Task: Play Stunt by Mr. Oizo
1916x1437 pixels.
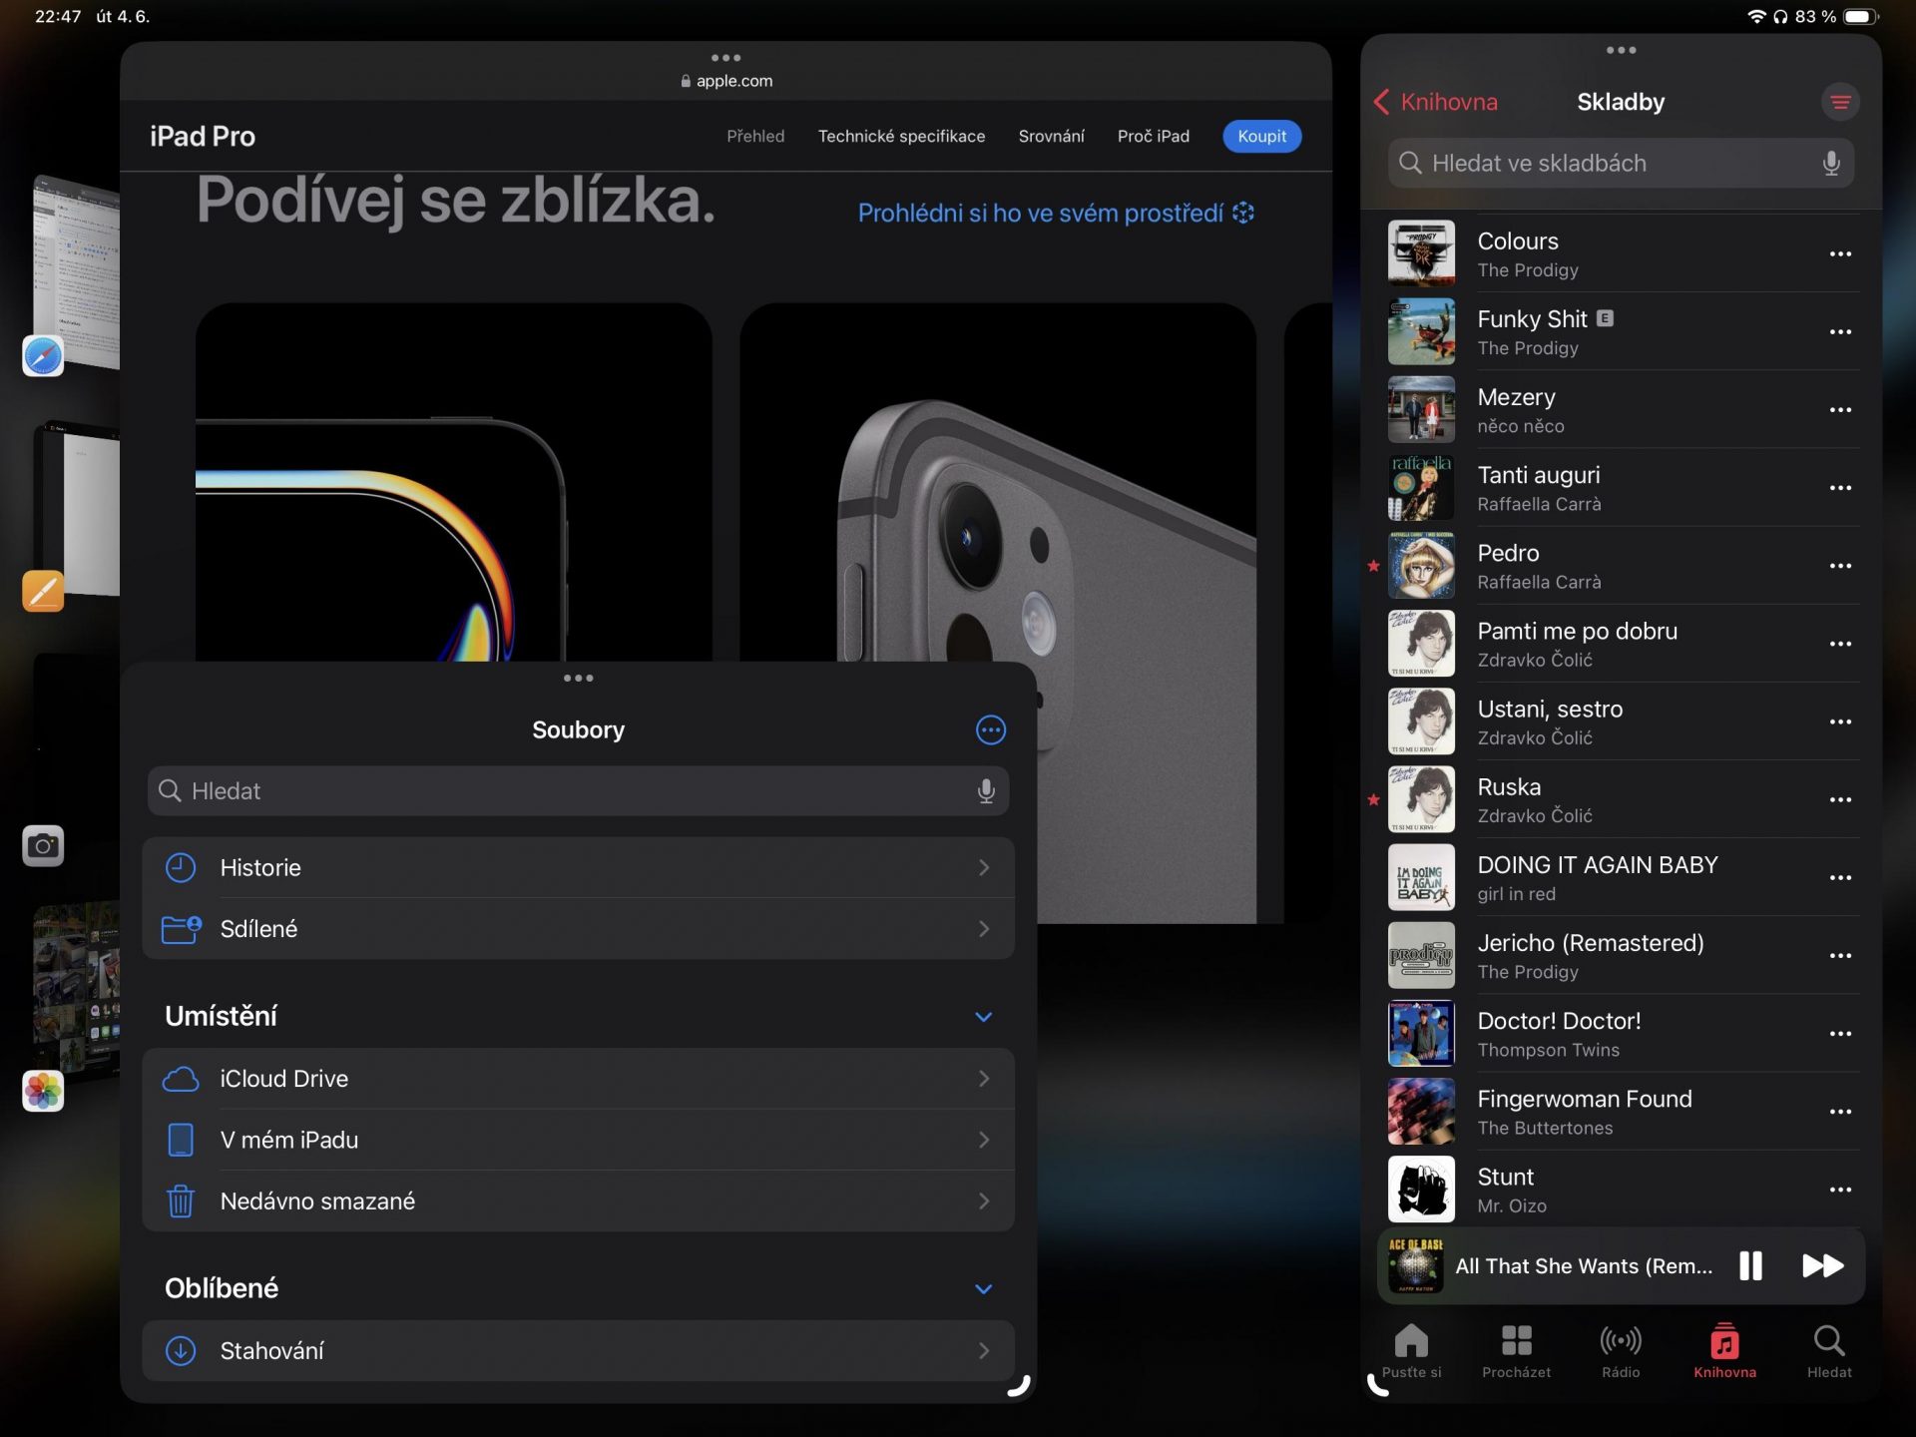Action: pos(1622,1190)
